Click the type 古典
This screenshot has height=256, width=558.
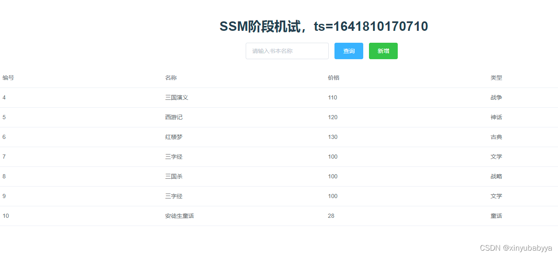pyautogui.click(x=496, y=137)
